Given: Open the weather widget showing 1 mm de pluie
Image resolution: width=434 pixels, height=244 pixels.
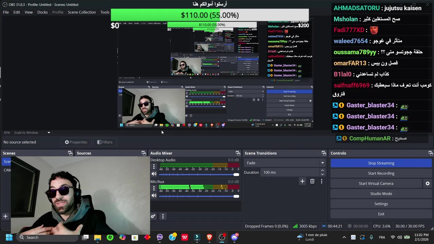Looking at the screenshot, I should pyautogui.click(x=311, y=237).
